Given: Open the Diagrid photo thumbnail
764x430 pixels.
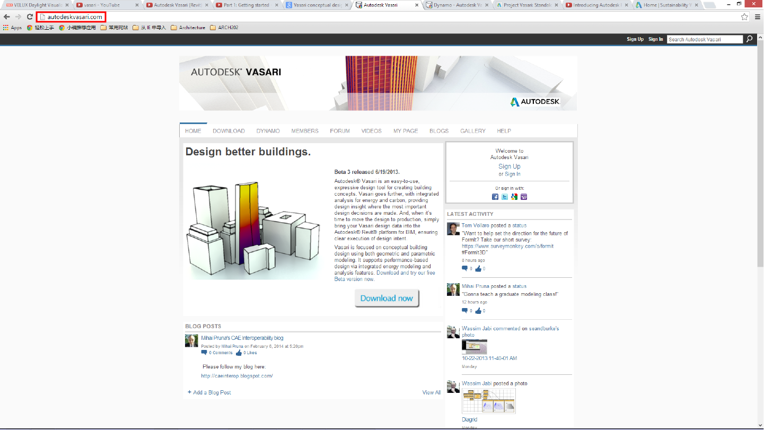Looking at the screenshot, I should pos(488,401).
